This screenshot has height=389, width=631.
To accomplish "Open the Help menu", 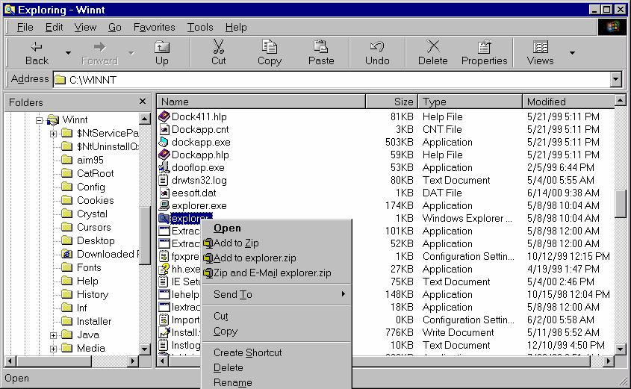I will click(x=236, y=28).
